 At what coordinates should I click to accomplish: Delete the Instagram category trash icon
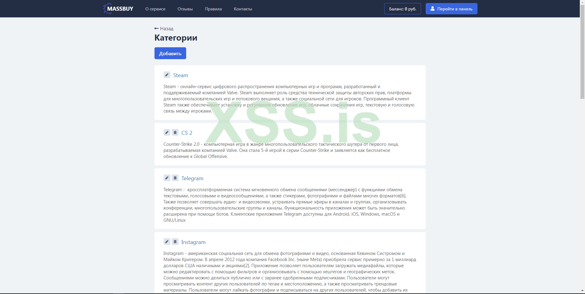pos(175,242)
